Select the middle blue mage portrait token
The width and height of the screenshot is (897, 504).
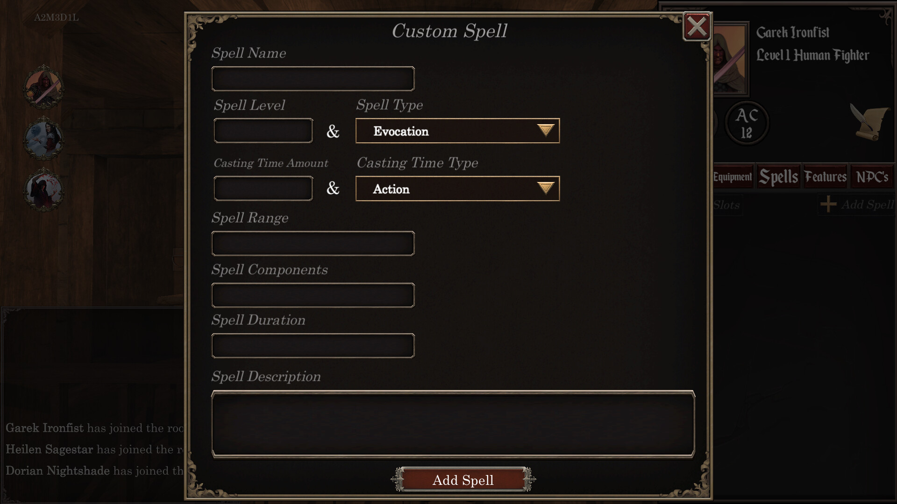coord(43,139)
